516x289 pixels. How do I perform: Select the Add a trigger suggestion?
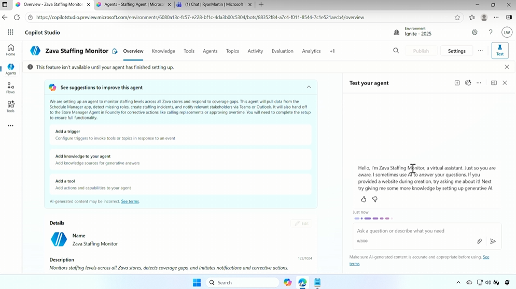[x=180, y=135]
